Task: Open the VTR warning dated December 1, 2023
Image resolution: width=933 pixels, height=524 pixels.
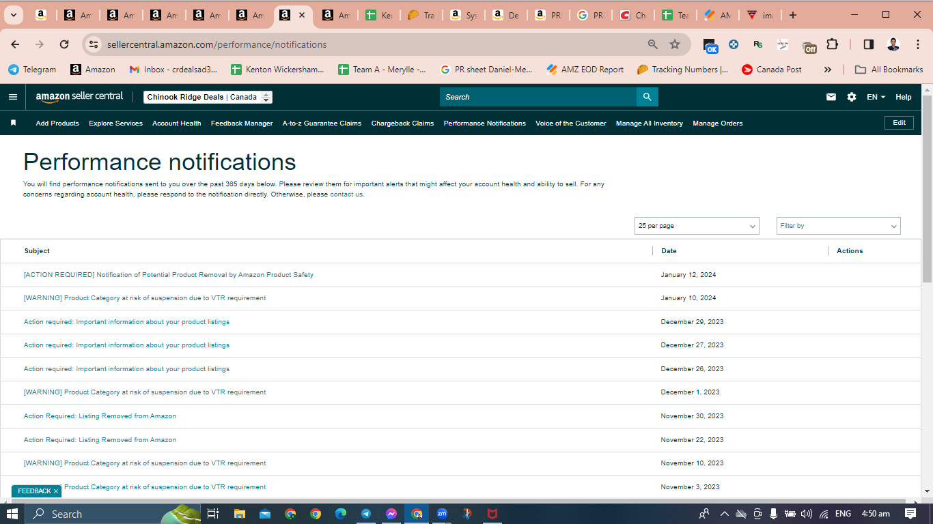Action: click(145, 392)
